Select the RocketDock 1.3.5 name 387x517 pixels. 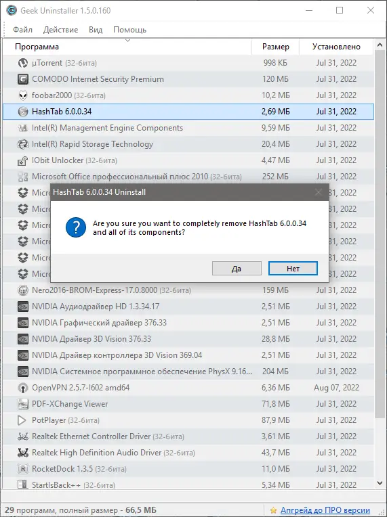point(62,469)
